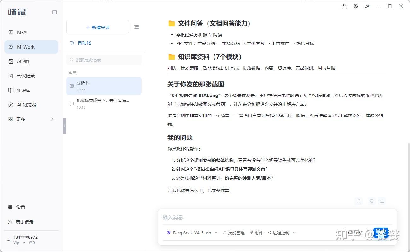Click the alarm clock icon next to 自动化
The width and height of the screenshot is (410, 252).
click(x=72, y=43)
